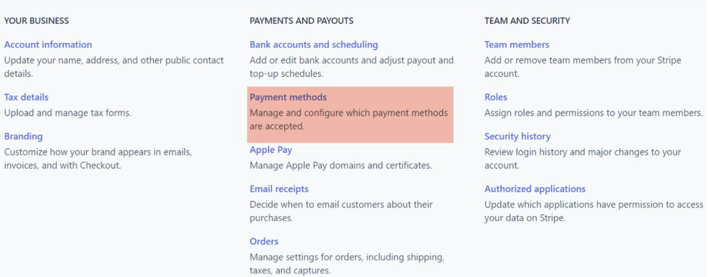Go to Email receipts settings
Image resolution: width=709 pixels, height=277 pixels.
point(279,189)
